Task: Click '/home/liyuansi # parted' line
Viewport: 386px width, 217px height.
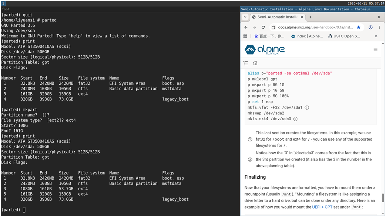Action: point(28,20)
